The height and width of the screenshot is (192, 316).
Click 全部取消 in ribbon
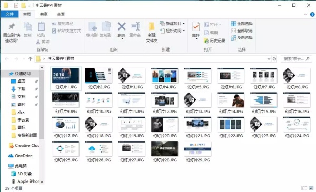(242, 31)
